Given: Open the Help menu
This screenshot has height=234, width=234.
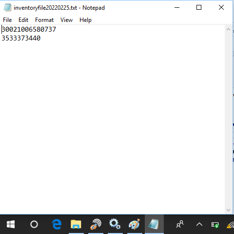Looking at the screenshot, I should [85, 20].
